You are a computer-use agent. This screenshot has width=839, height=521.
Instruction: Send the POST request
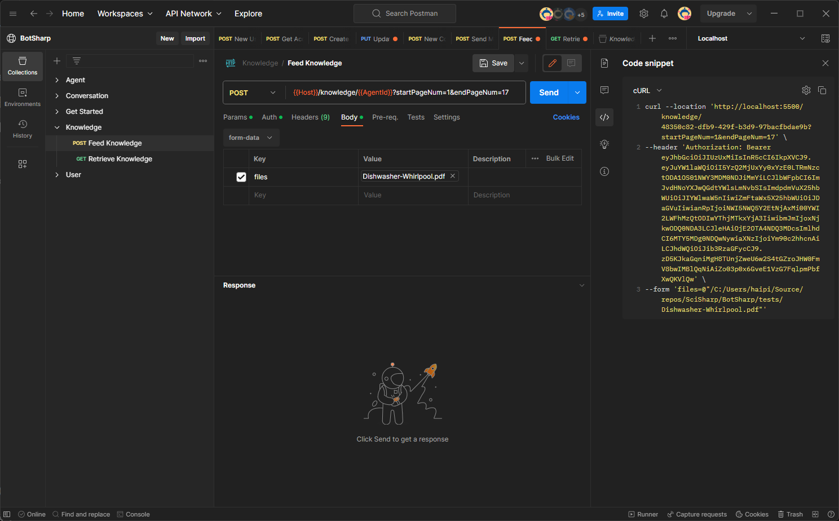pos(549,92)
